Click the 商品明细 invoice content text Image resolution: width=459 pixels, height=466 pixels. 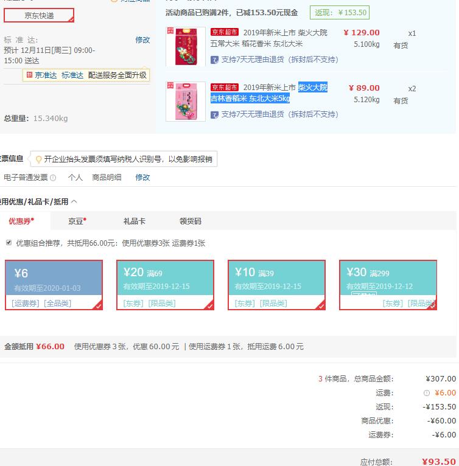(x=107, y=178)
